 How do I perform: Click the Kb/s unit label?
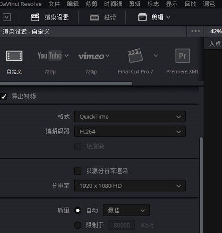147,225
